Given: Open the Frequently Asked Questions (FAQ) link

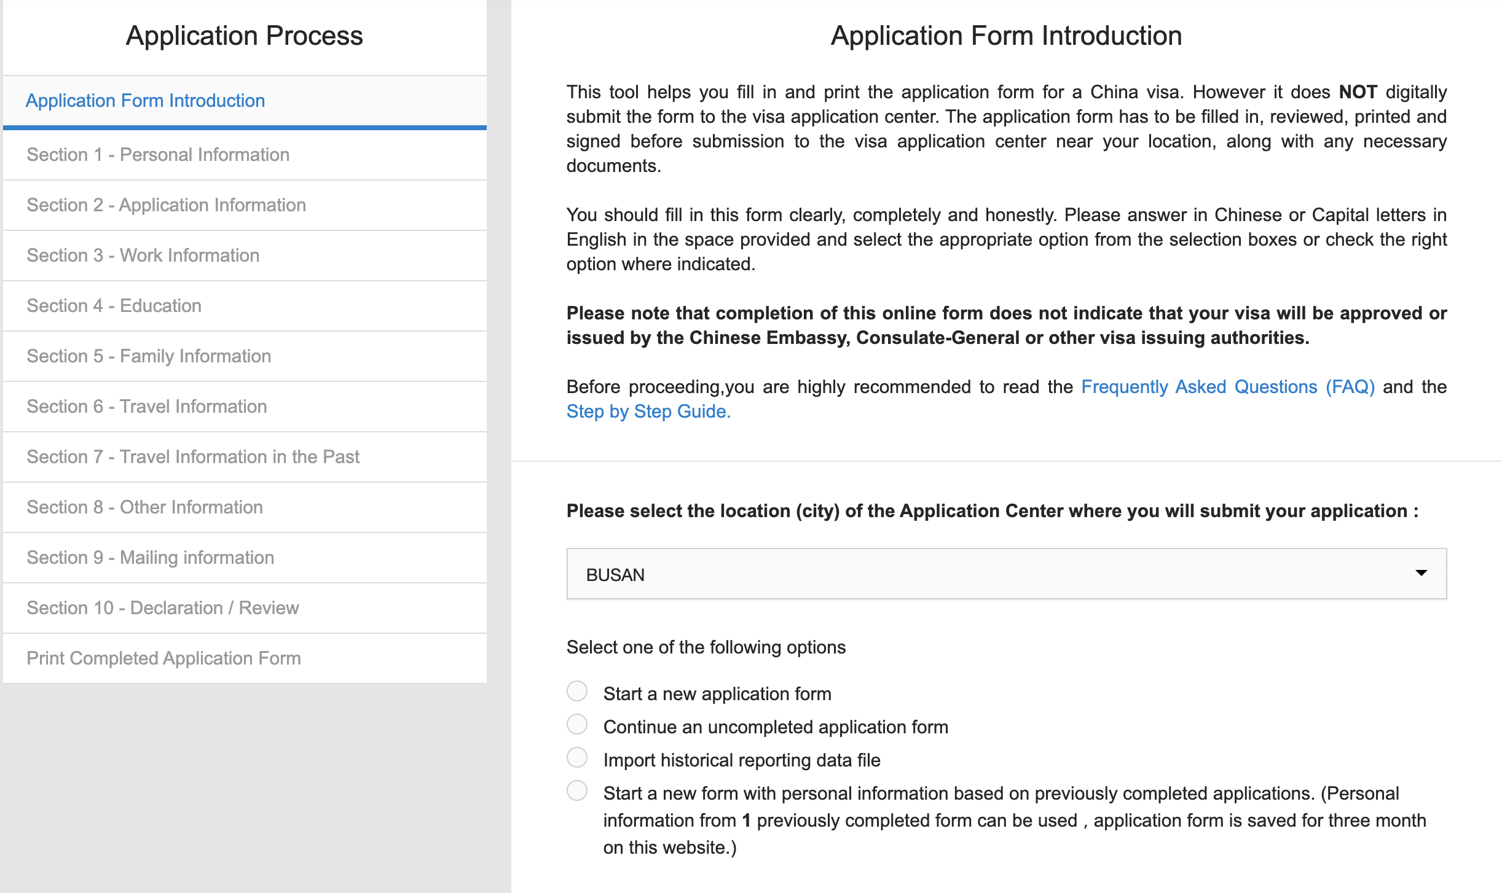Looking at the screenshot, I should [1227, 387].
